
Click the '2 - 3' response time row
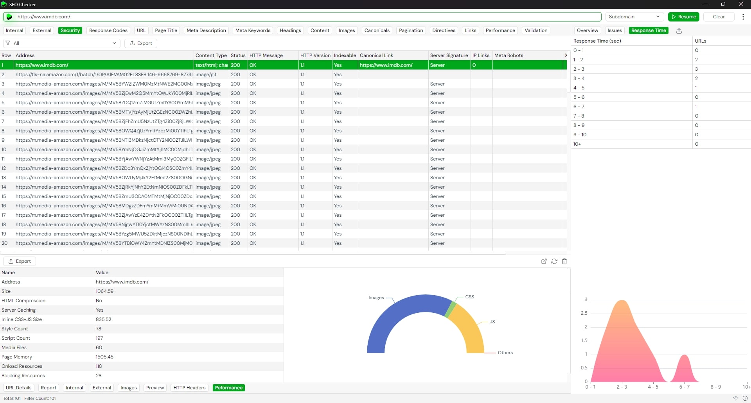pos(661,69)
